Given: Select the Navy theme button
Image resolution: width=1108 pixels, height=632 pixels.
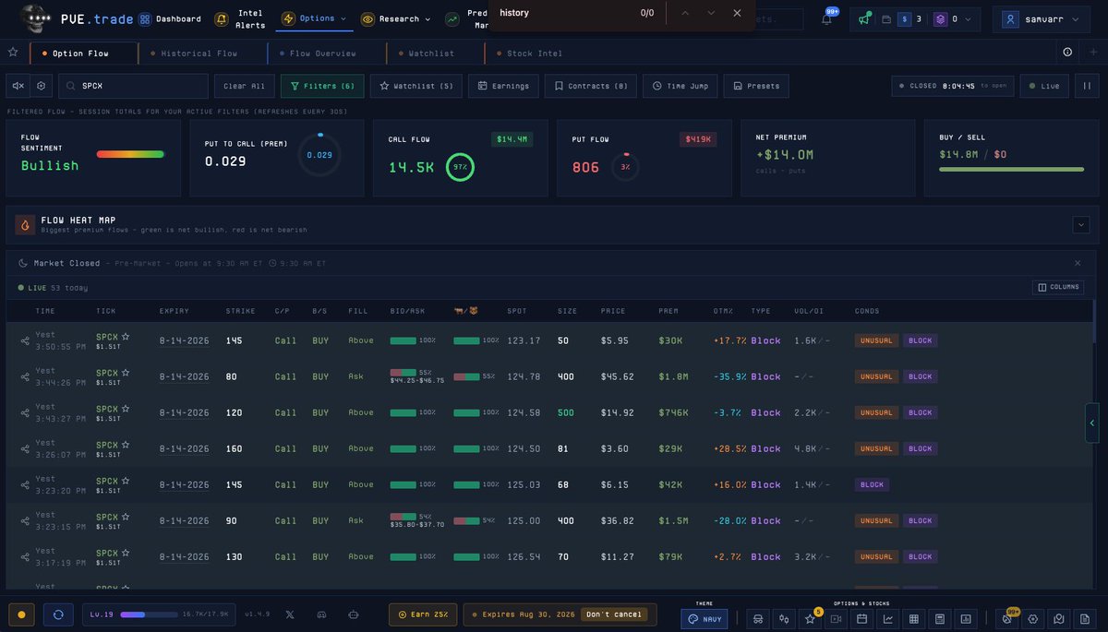Looking at the screenshot, I should (x=705, y=619).
